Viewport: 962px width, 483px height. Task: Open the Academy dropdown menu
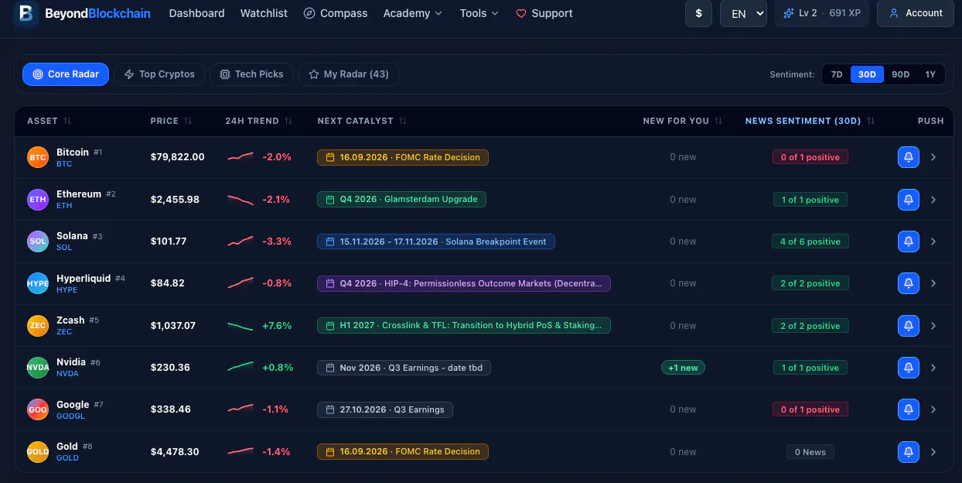pos(413,13)
